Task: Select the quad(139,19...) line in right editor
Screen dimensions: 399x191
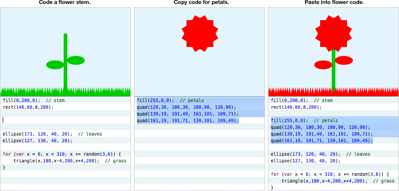Action: tap(321, 134)
